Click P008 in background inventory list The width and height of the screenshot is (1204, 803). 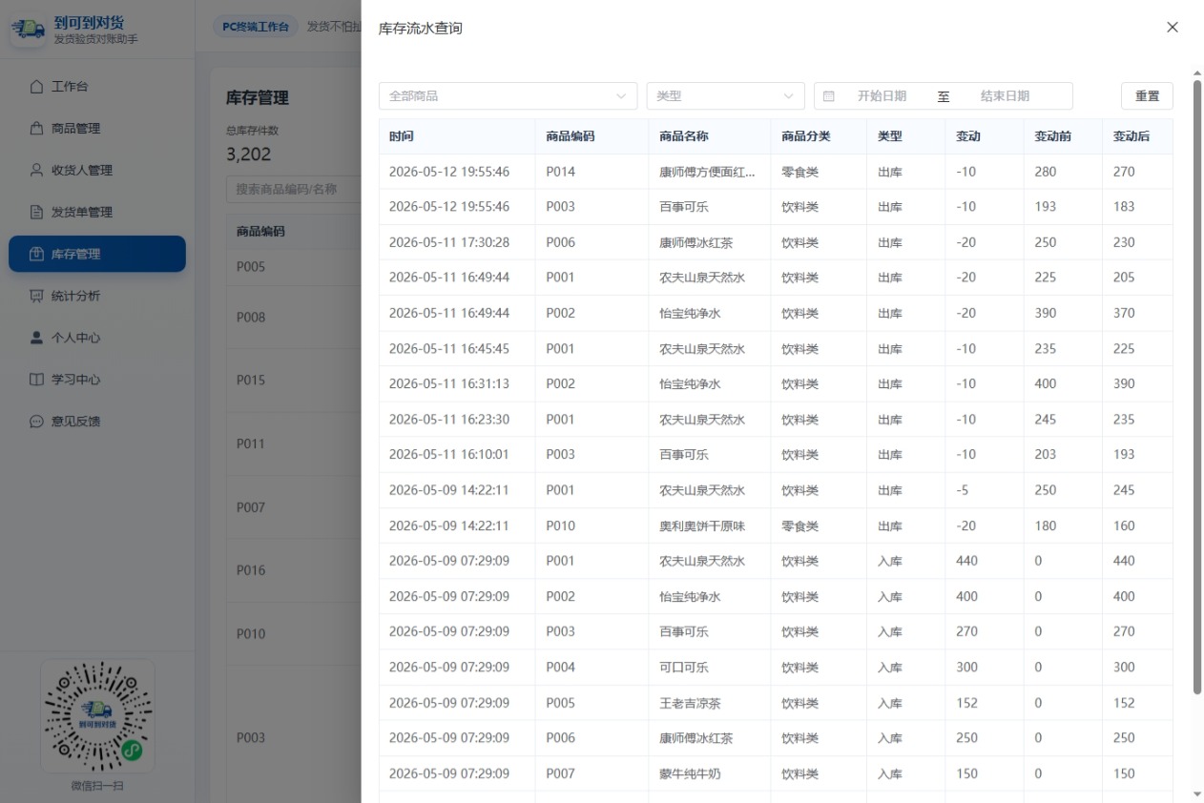click(x=251, y=317)
